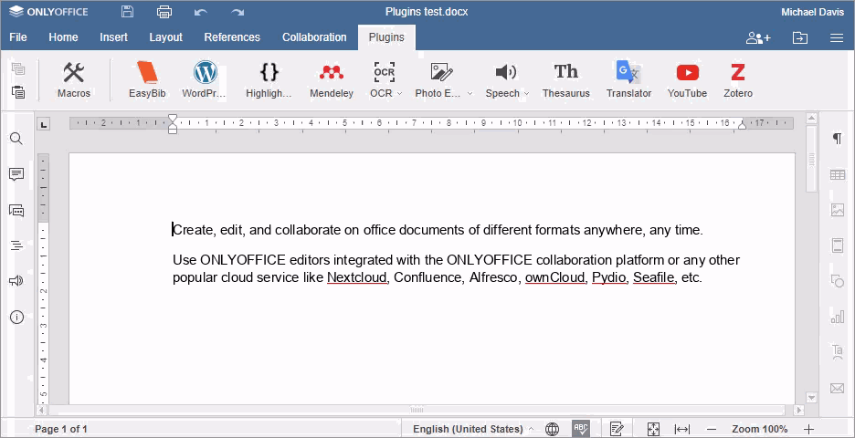
Task: Open the YouTube plugin
Action: [687, 79]
